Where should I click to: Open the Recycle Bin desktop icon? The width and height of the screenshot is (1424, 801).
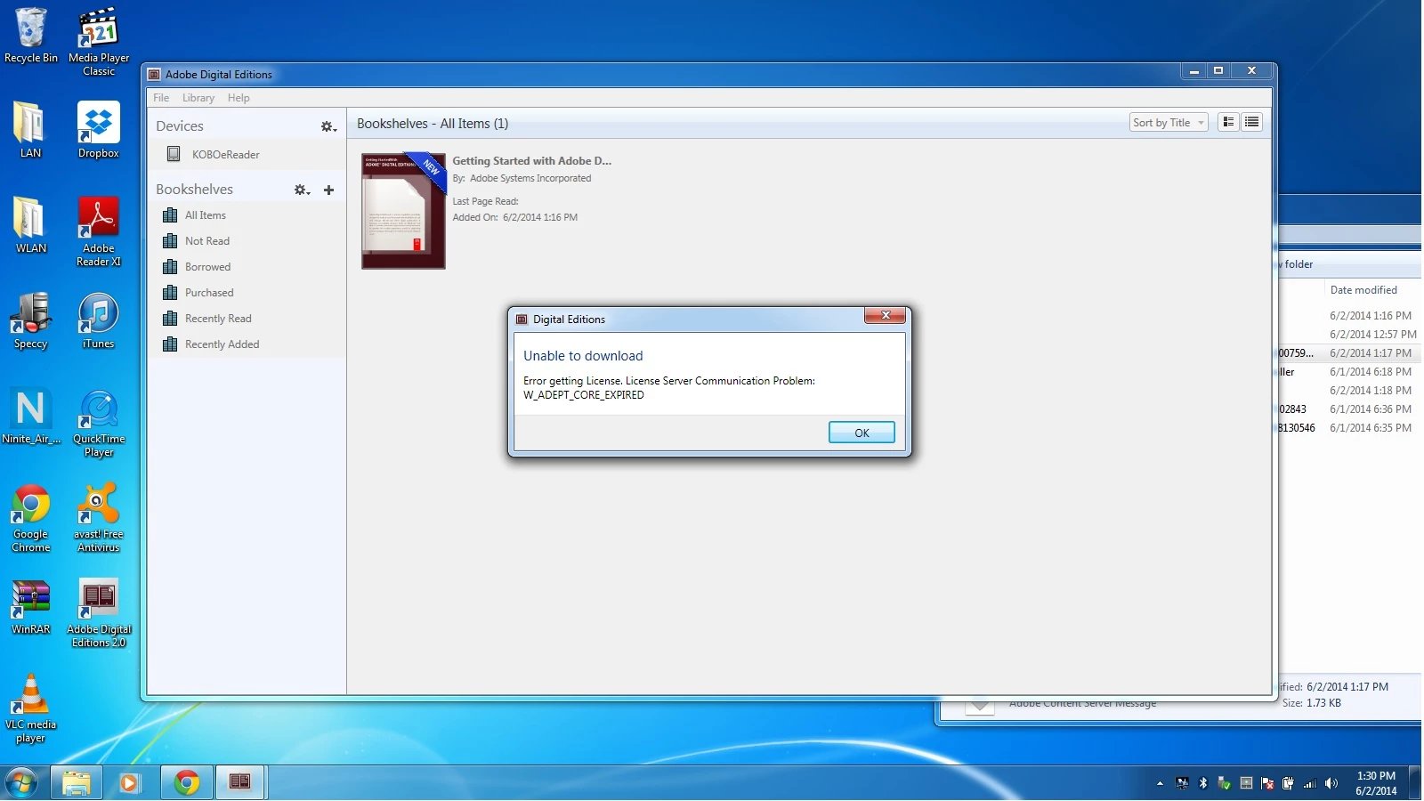coord(31,36)
